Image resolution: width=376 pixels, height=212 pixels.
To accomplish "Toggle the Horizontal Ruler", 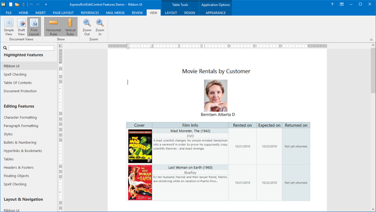I will (53, 27).
